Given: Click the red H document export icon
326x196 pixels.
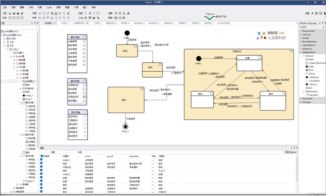Looking at the screenshot, I should [x=18, y=18].
